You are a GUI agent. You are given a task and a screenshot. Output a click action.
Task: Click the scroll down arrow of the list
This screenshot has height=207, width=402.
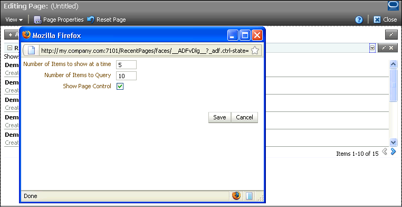[393, 142]
